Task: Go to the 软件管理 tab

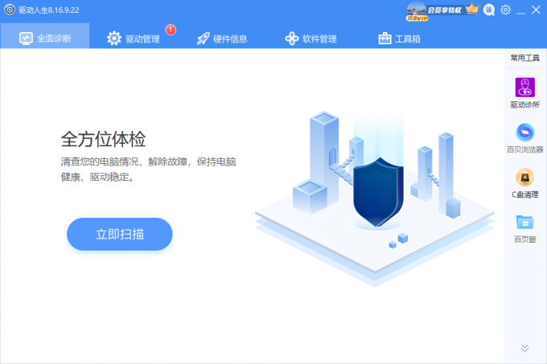Action: click(311, 39)
